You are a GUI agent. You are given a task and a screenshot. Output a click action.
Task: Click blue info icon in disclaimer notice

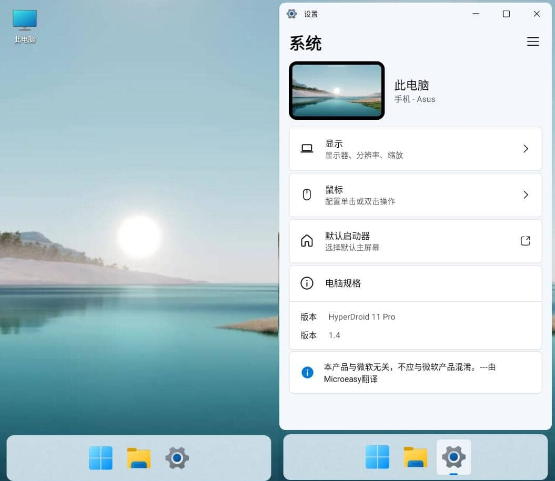tap(307, 373)
